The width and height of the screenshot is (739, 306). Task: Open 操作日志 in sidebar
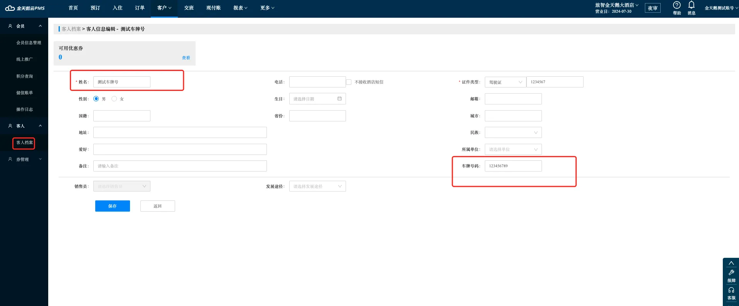pos(24,109)
